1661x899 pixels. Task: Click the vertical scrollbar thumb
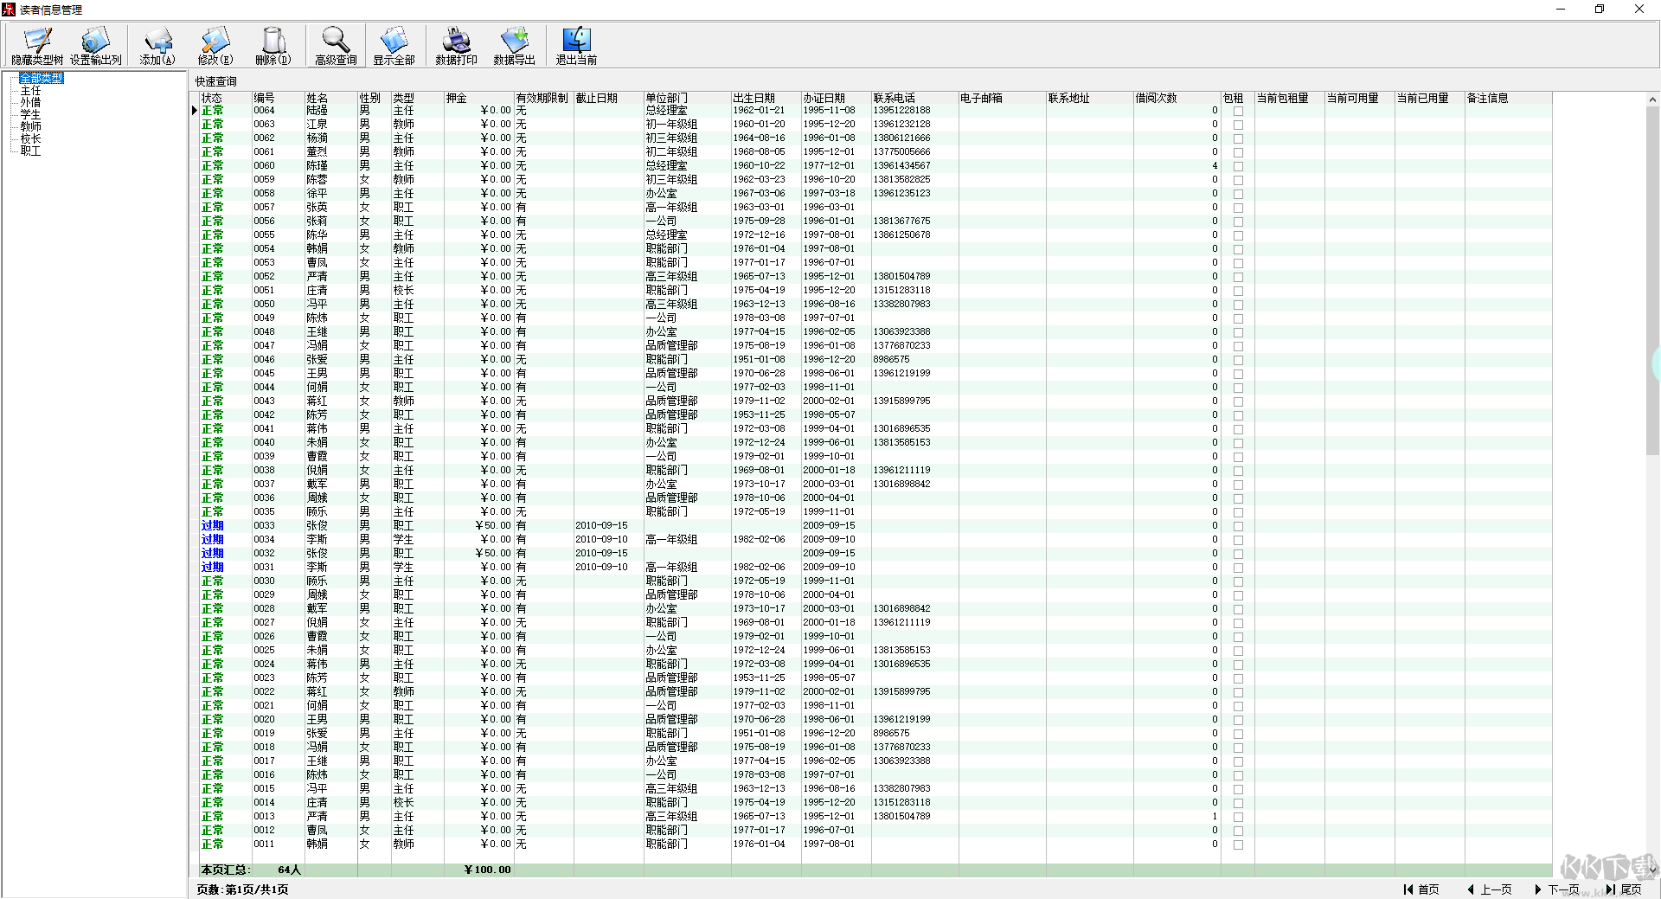[1652, 277]
